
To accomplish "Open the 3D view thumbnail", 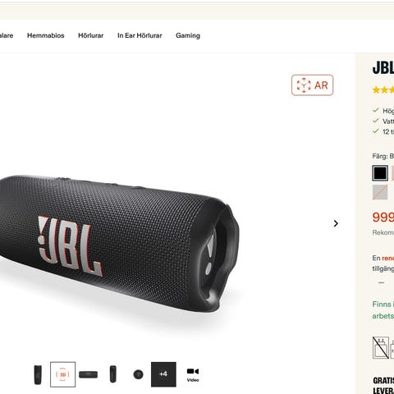I will tap(62, 374).
